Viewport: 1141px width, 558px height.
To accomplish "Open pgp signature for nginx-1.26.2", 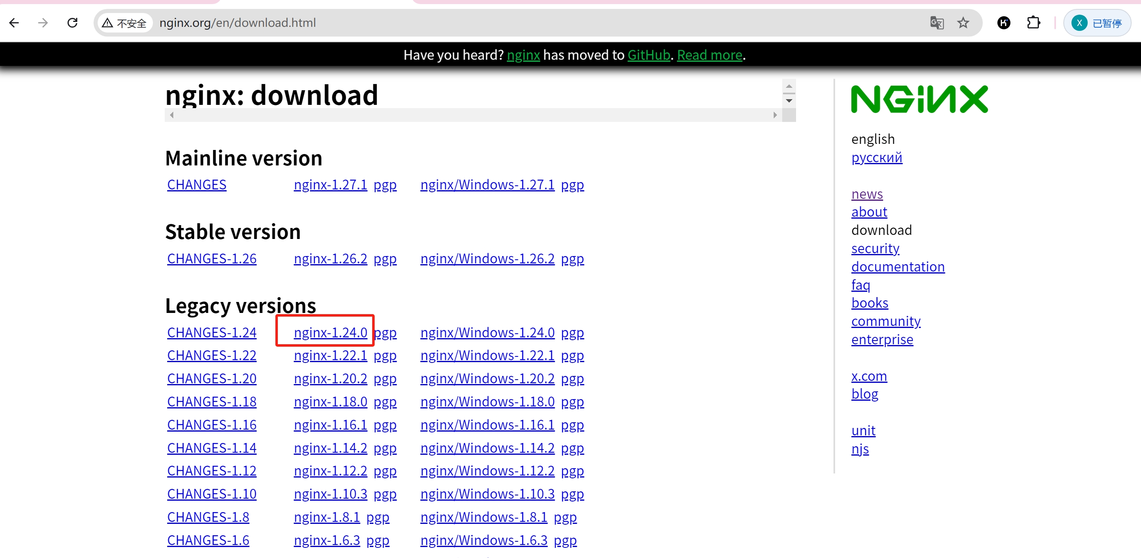I will pyautogui.click(x=385, y=258).
